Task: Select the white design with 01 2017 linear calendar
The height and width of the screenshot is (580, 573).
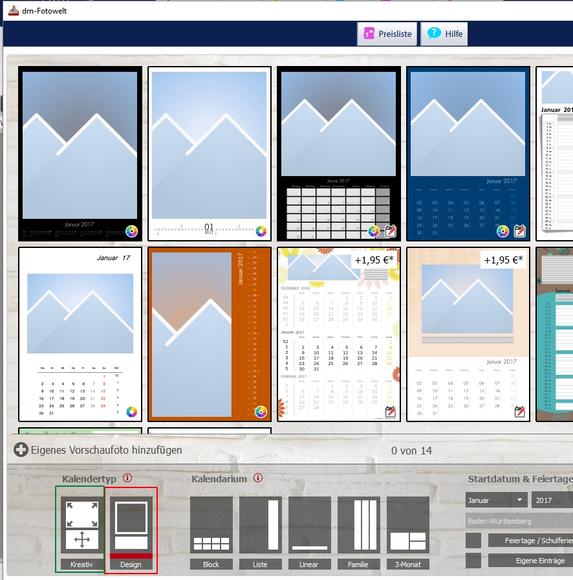Action: tap(210, 154)
